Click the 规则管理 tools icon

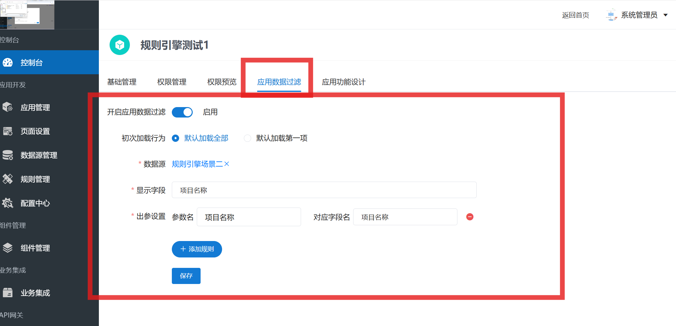click(8, 179)
